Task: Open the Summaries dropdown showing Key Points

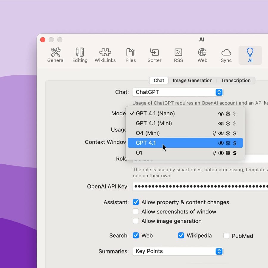Action: (178, 251)
